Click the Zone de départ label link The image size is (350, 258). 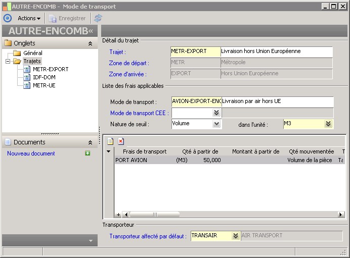(129, 63)
